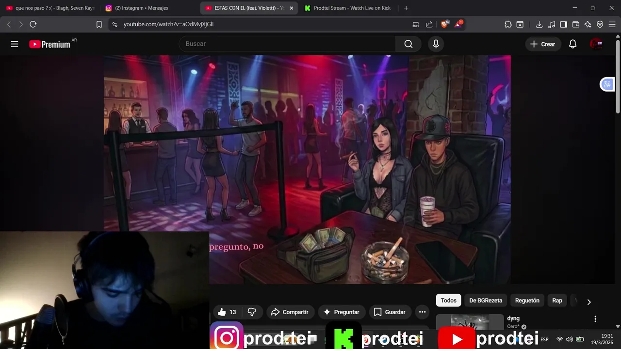Click the Preguntar button
This screenshot has height=349, width=621.
(342, 312)
